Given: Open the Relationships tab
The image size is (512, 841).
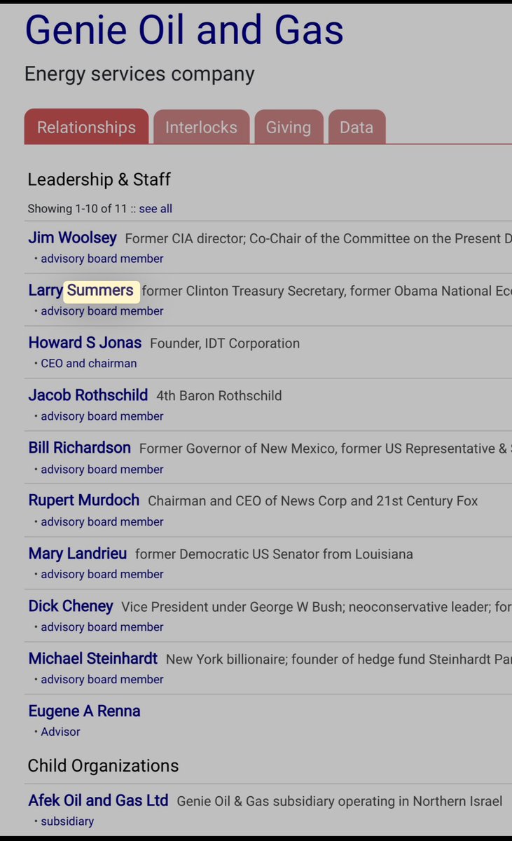Looking at the screenshot, I should pyautogui.click(x=86, y=128).
